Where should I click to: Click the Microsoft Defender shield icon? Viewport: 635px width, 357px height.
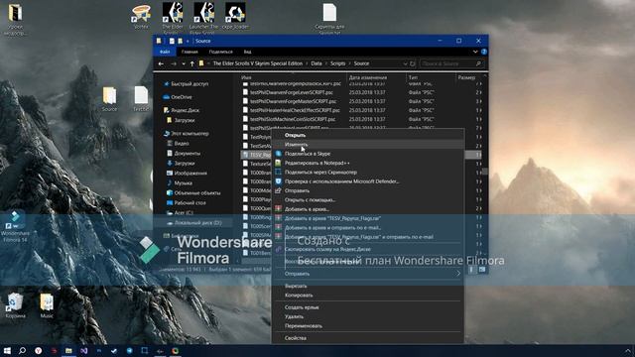(x=278, y=181)
